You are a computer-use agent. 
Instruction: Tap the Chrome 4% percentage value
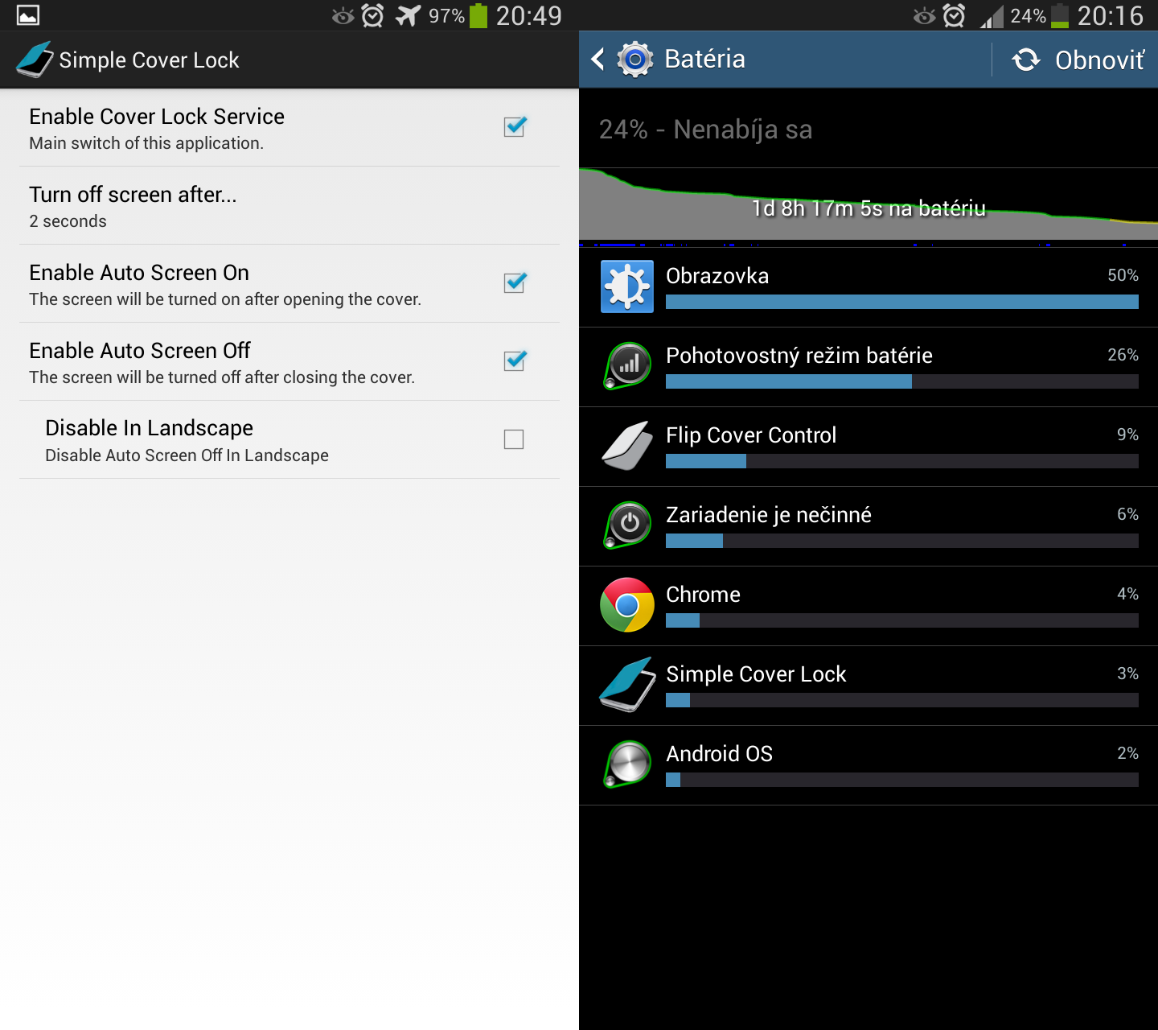point(1128,594)
